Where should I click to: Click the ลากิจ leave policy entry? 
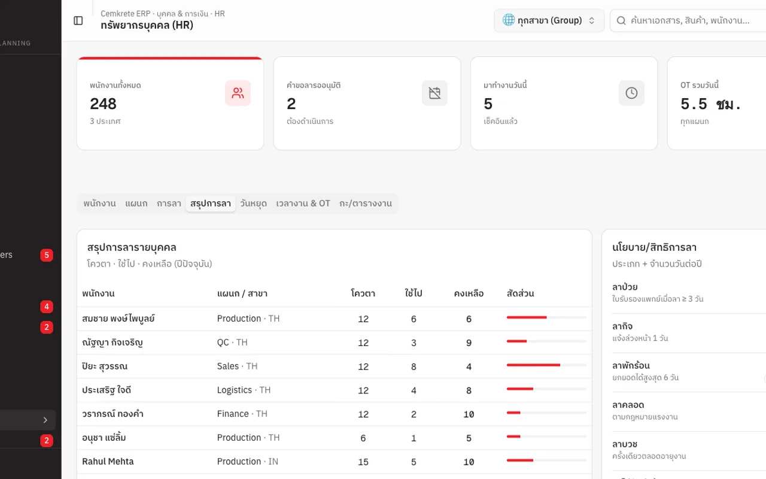(x=688, y=332)
